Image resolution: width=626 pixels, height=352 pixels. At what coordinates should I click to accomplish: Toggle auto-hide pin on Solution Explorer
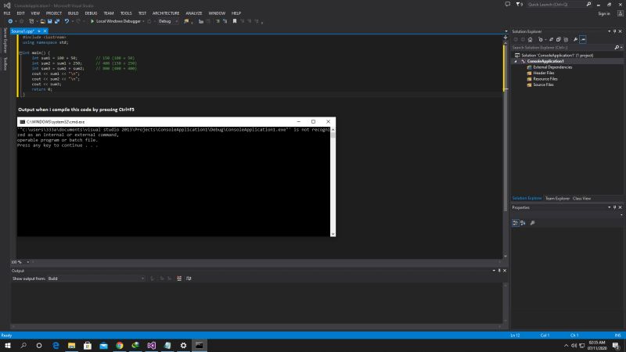tap(615, 31)
